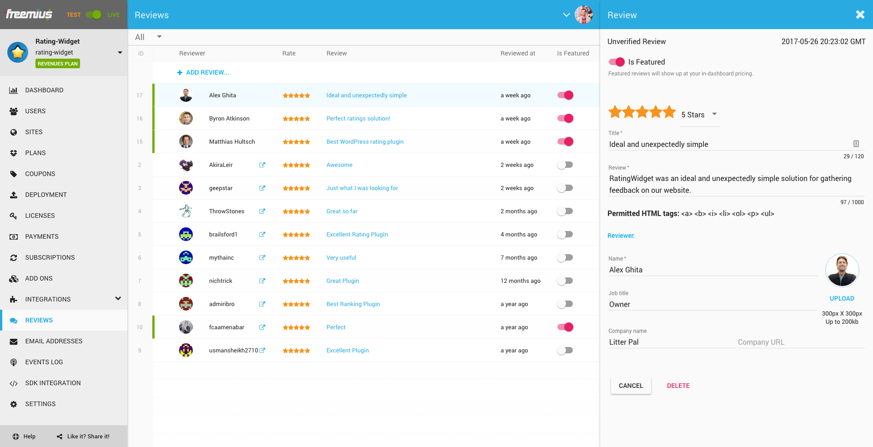This screenshot has height=447, width=873.
Task: Turn off Is Featured in Review panel
Action: click(617, 62)
